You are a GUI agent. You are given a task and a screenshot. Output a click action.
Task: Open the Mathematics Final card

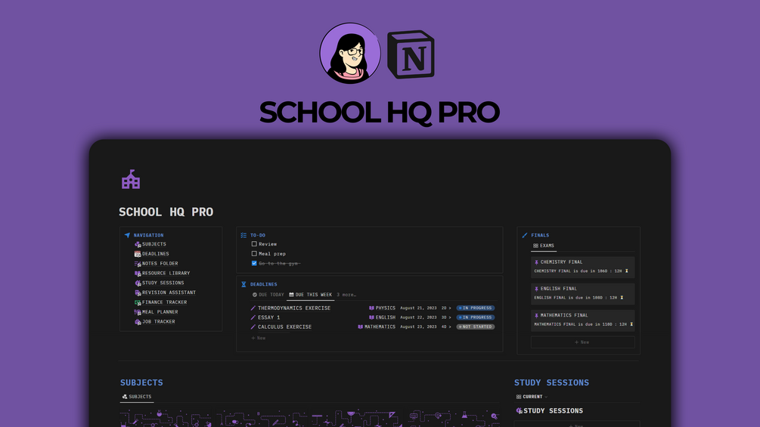click(582, 320)
